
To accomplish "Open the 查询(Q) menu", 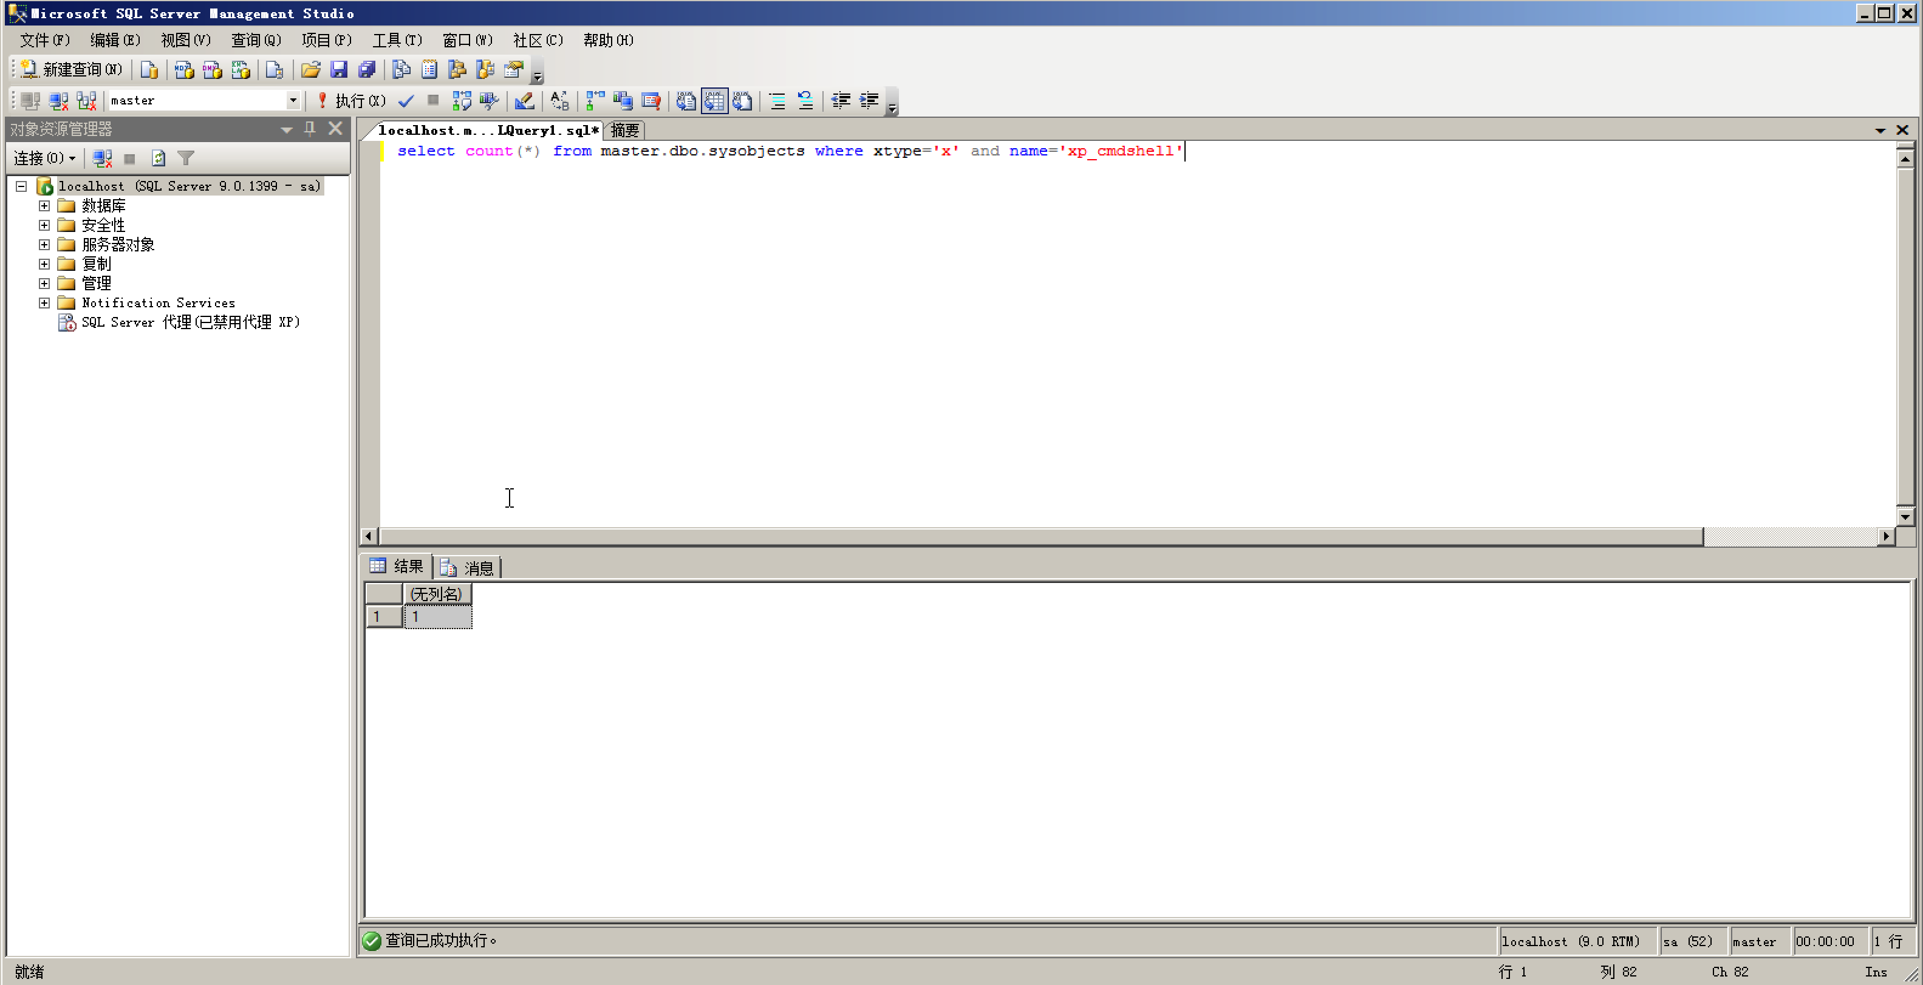I will (x=255, y=40).
